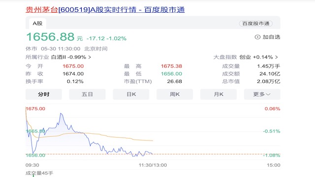Screen dimensions: 315x177
Task: Click the current price 1656.88
Action: (x=50, y=37)
